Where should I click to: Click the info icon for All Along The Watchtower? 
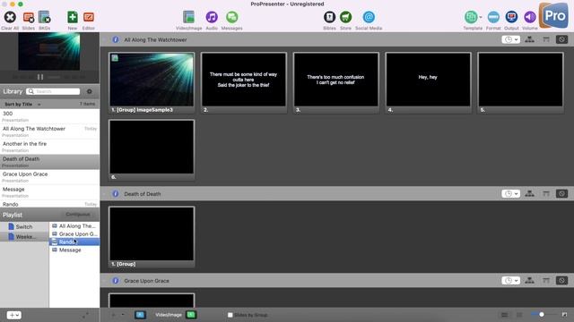pyautogui.click(x=116, y=39)
